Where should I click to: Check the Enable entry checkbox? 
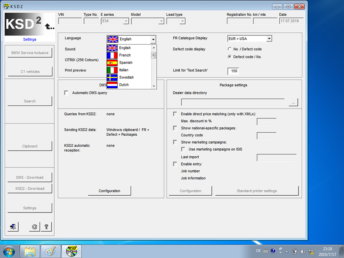[x=175, y=164]
